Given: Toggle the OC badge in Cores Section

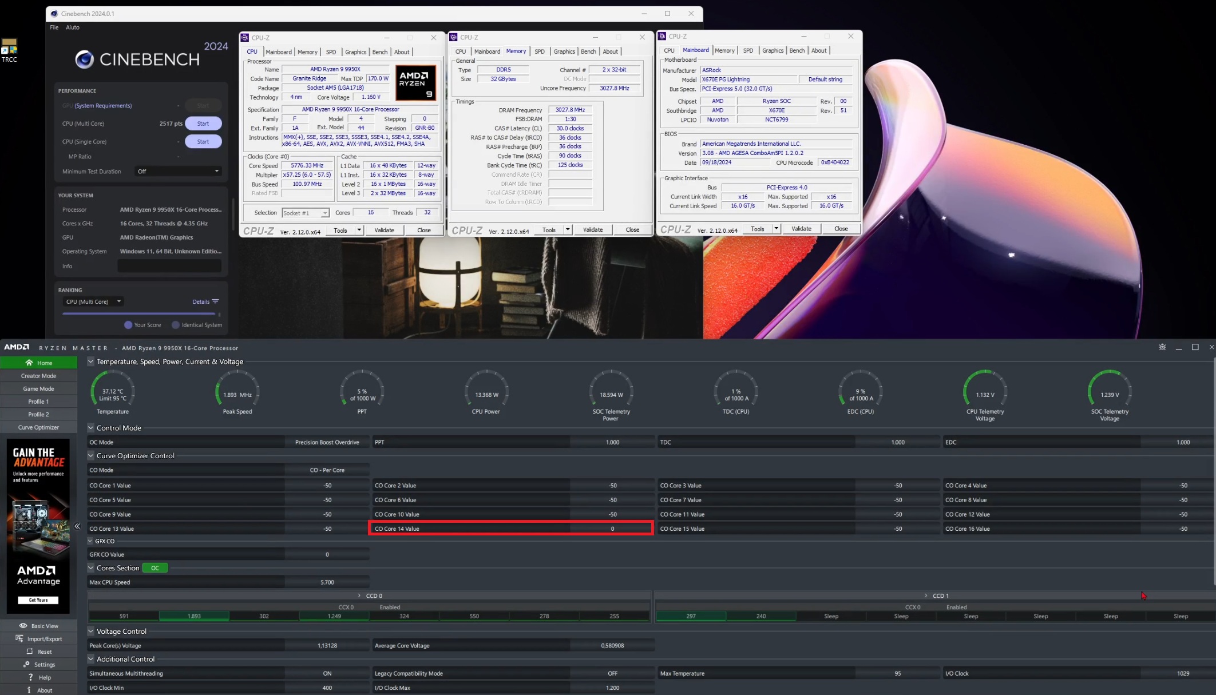Looking at the screenshot, I should 155,568.
